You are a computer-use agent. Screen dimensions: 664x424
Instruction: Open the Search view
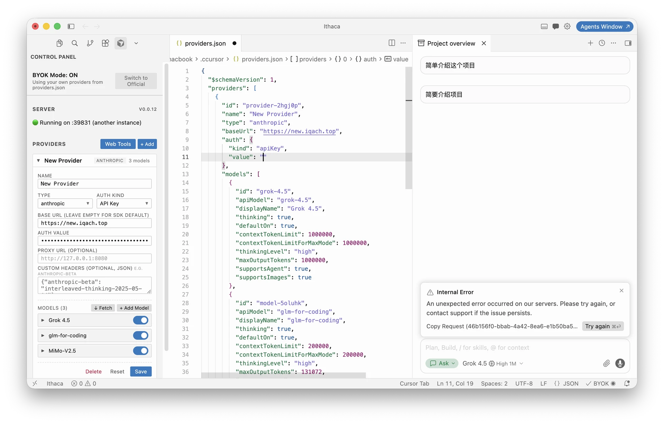pos(75,43)
